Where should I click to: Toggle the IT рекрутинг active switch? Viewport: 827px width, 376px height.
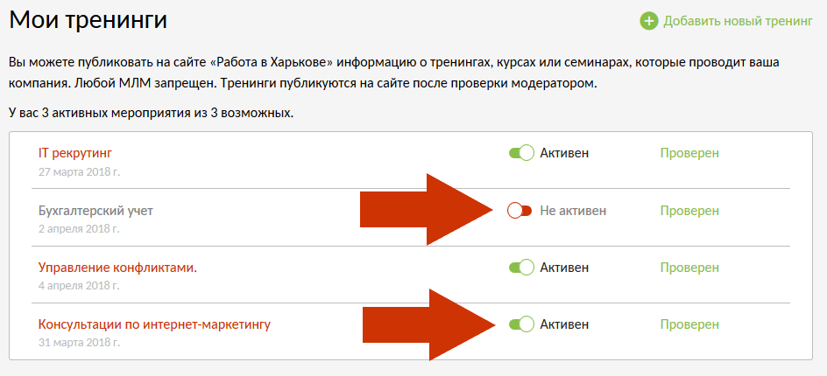click(x=521, y=153)
